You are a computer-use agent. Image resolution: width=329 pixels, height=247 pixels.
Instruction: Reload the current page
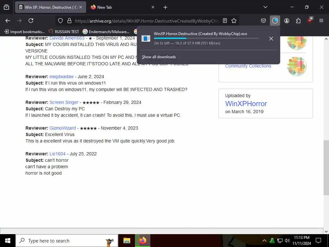click(31, 21)
